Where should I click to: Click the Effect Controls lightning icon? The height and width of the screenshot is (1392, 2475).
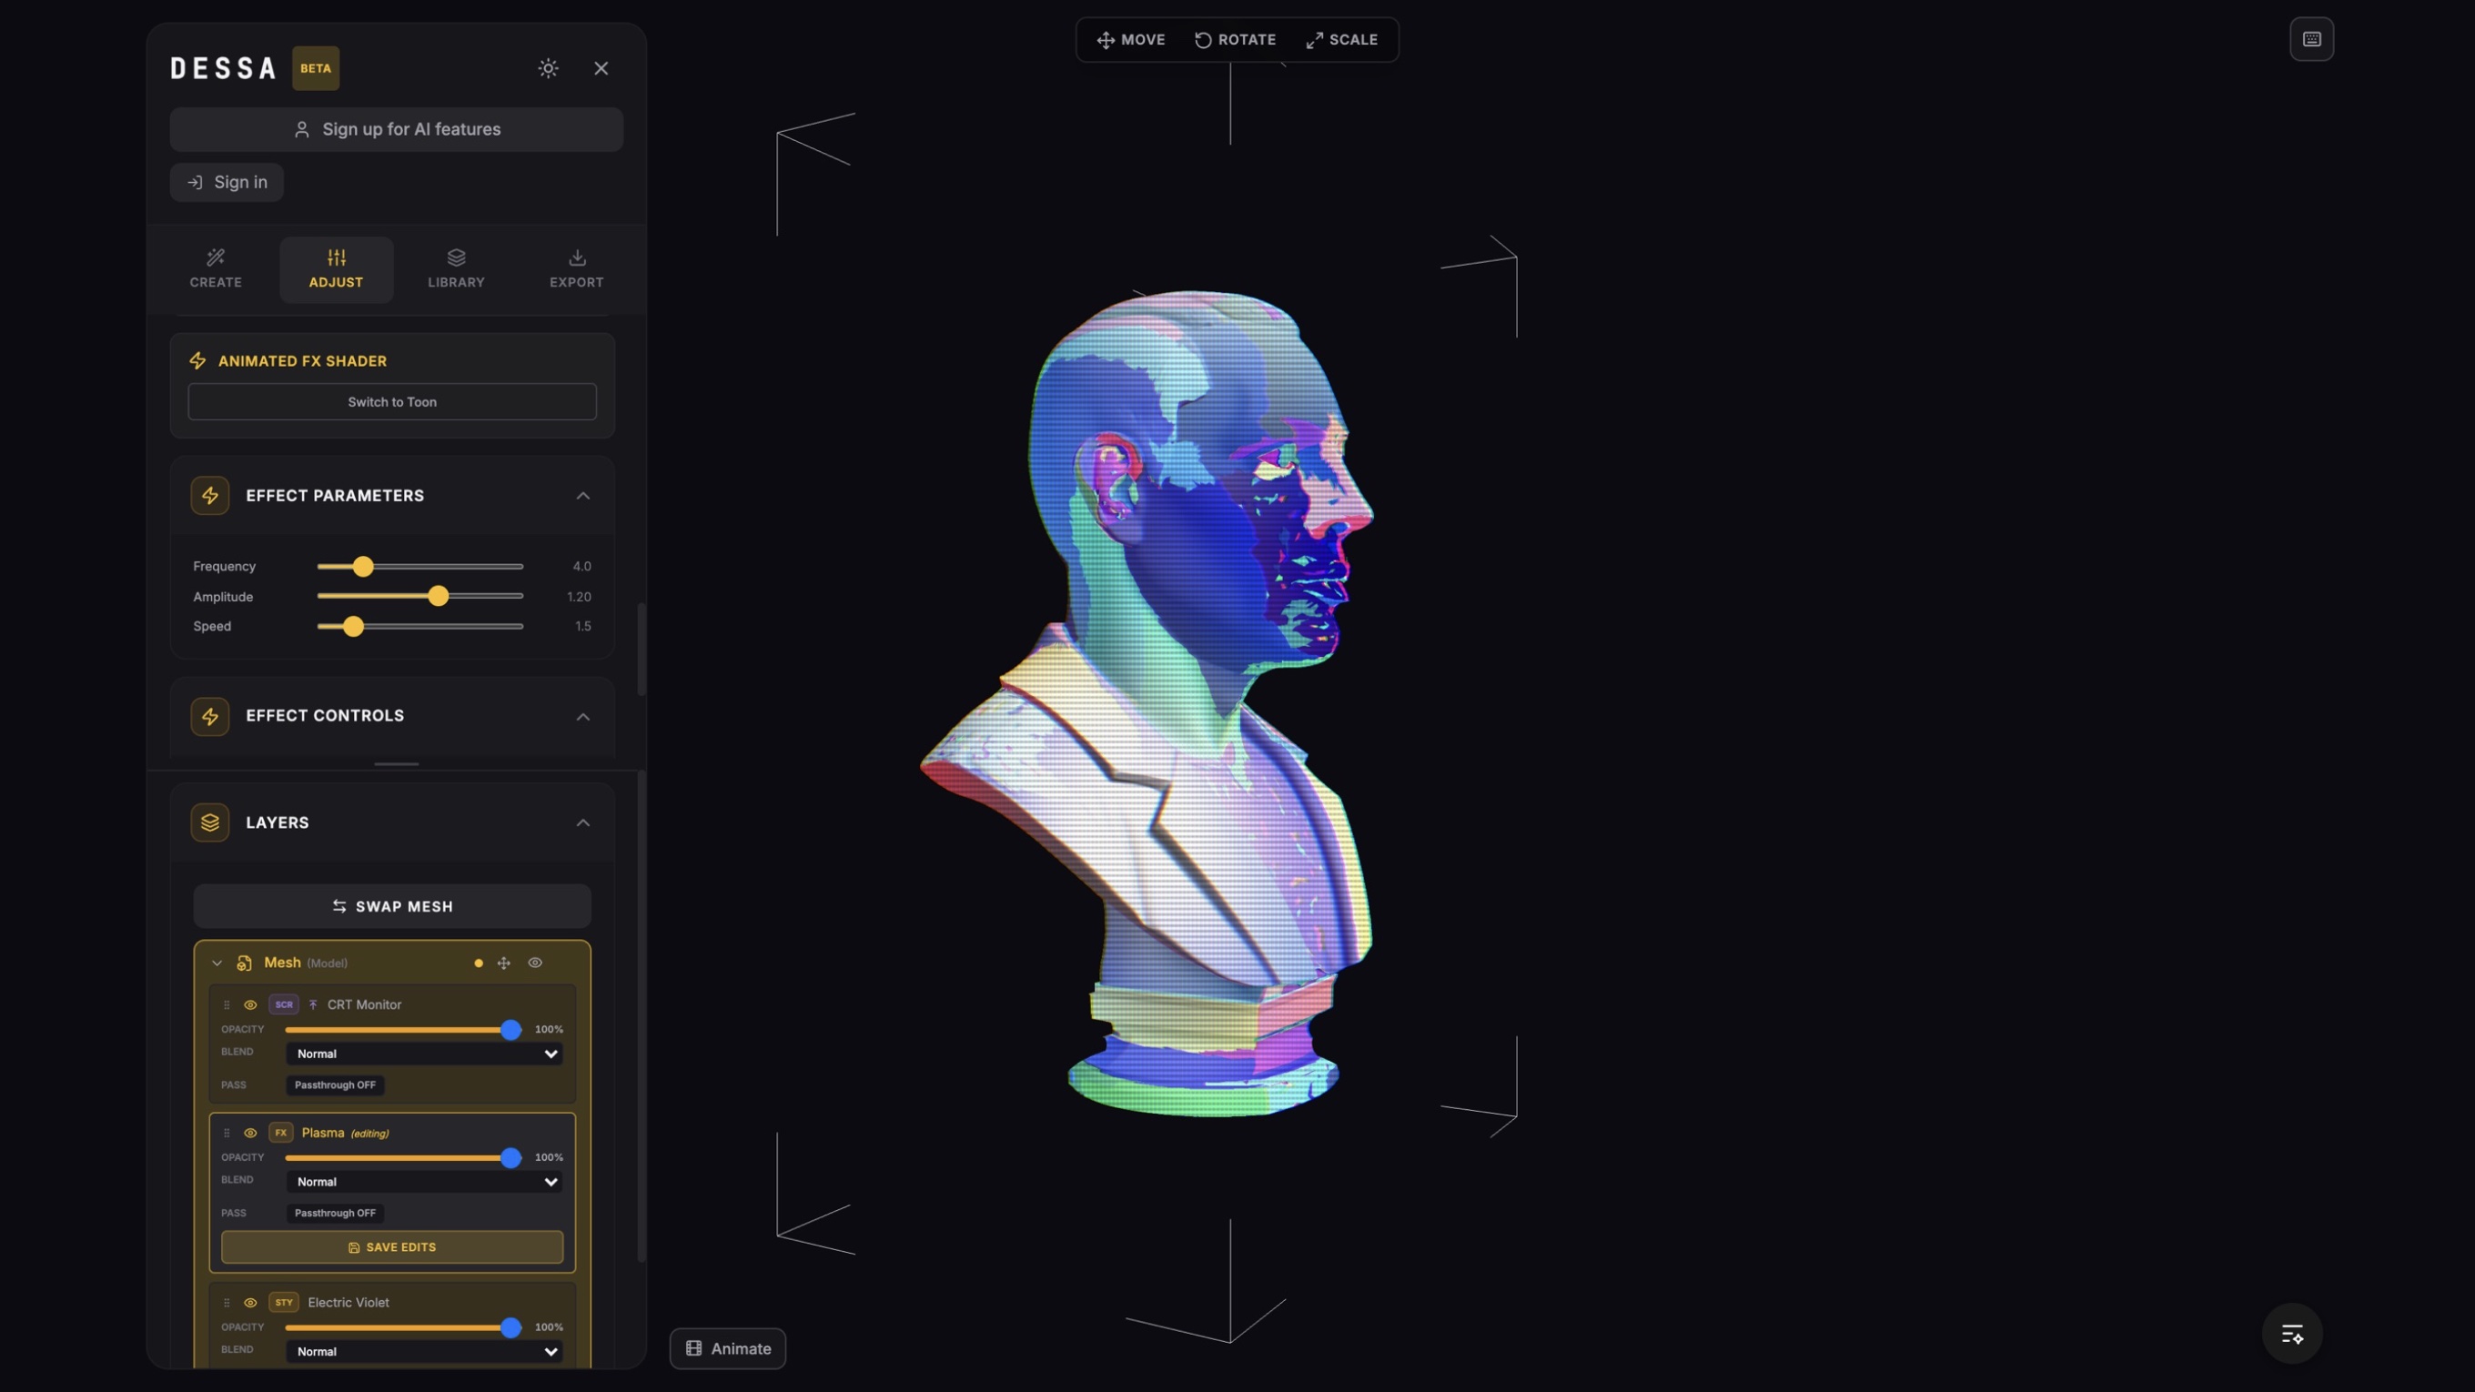coord(209,717)
